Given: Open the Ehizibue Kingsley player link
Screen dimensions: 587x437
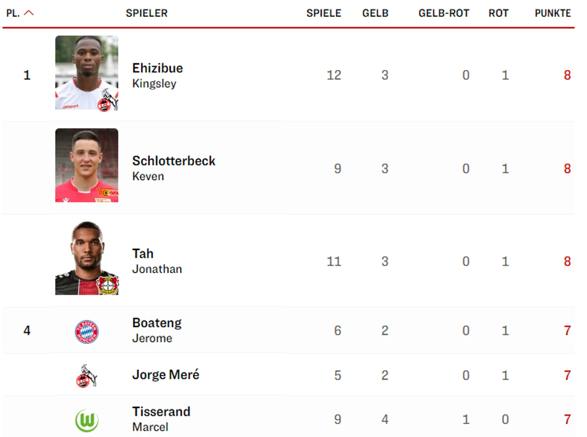Looking at the screenshot, I should (x=158, y=76).
